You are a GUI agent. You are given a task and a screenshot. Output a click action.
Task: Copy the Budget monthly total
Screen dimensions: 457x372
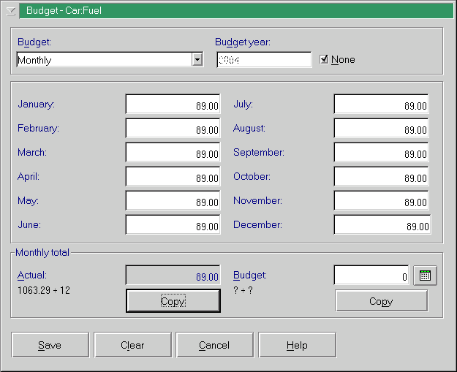pos(381,301)
